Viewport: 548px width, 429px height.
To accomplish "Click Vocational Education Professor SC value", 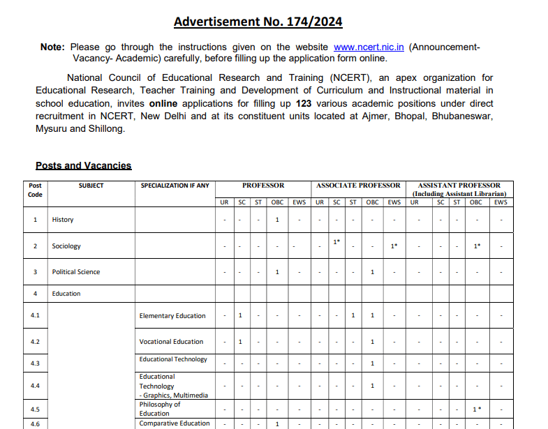I will coord(240,342).
